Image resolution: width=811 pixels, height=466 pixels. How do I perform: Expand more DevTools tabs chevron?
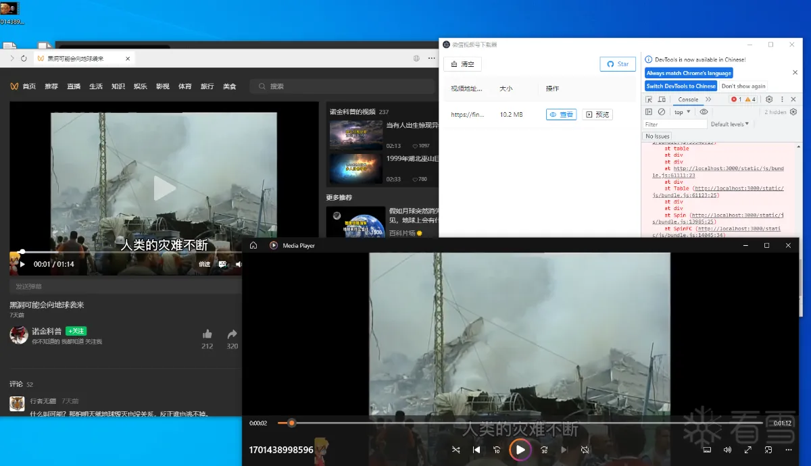click(708, 99)
